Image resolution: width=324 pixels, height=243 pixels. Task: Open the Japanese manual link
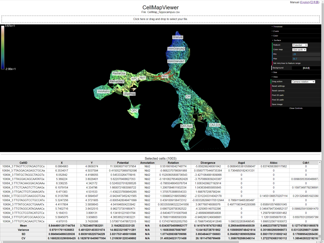[315, 2]
